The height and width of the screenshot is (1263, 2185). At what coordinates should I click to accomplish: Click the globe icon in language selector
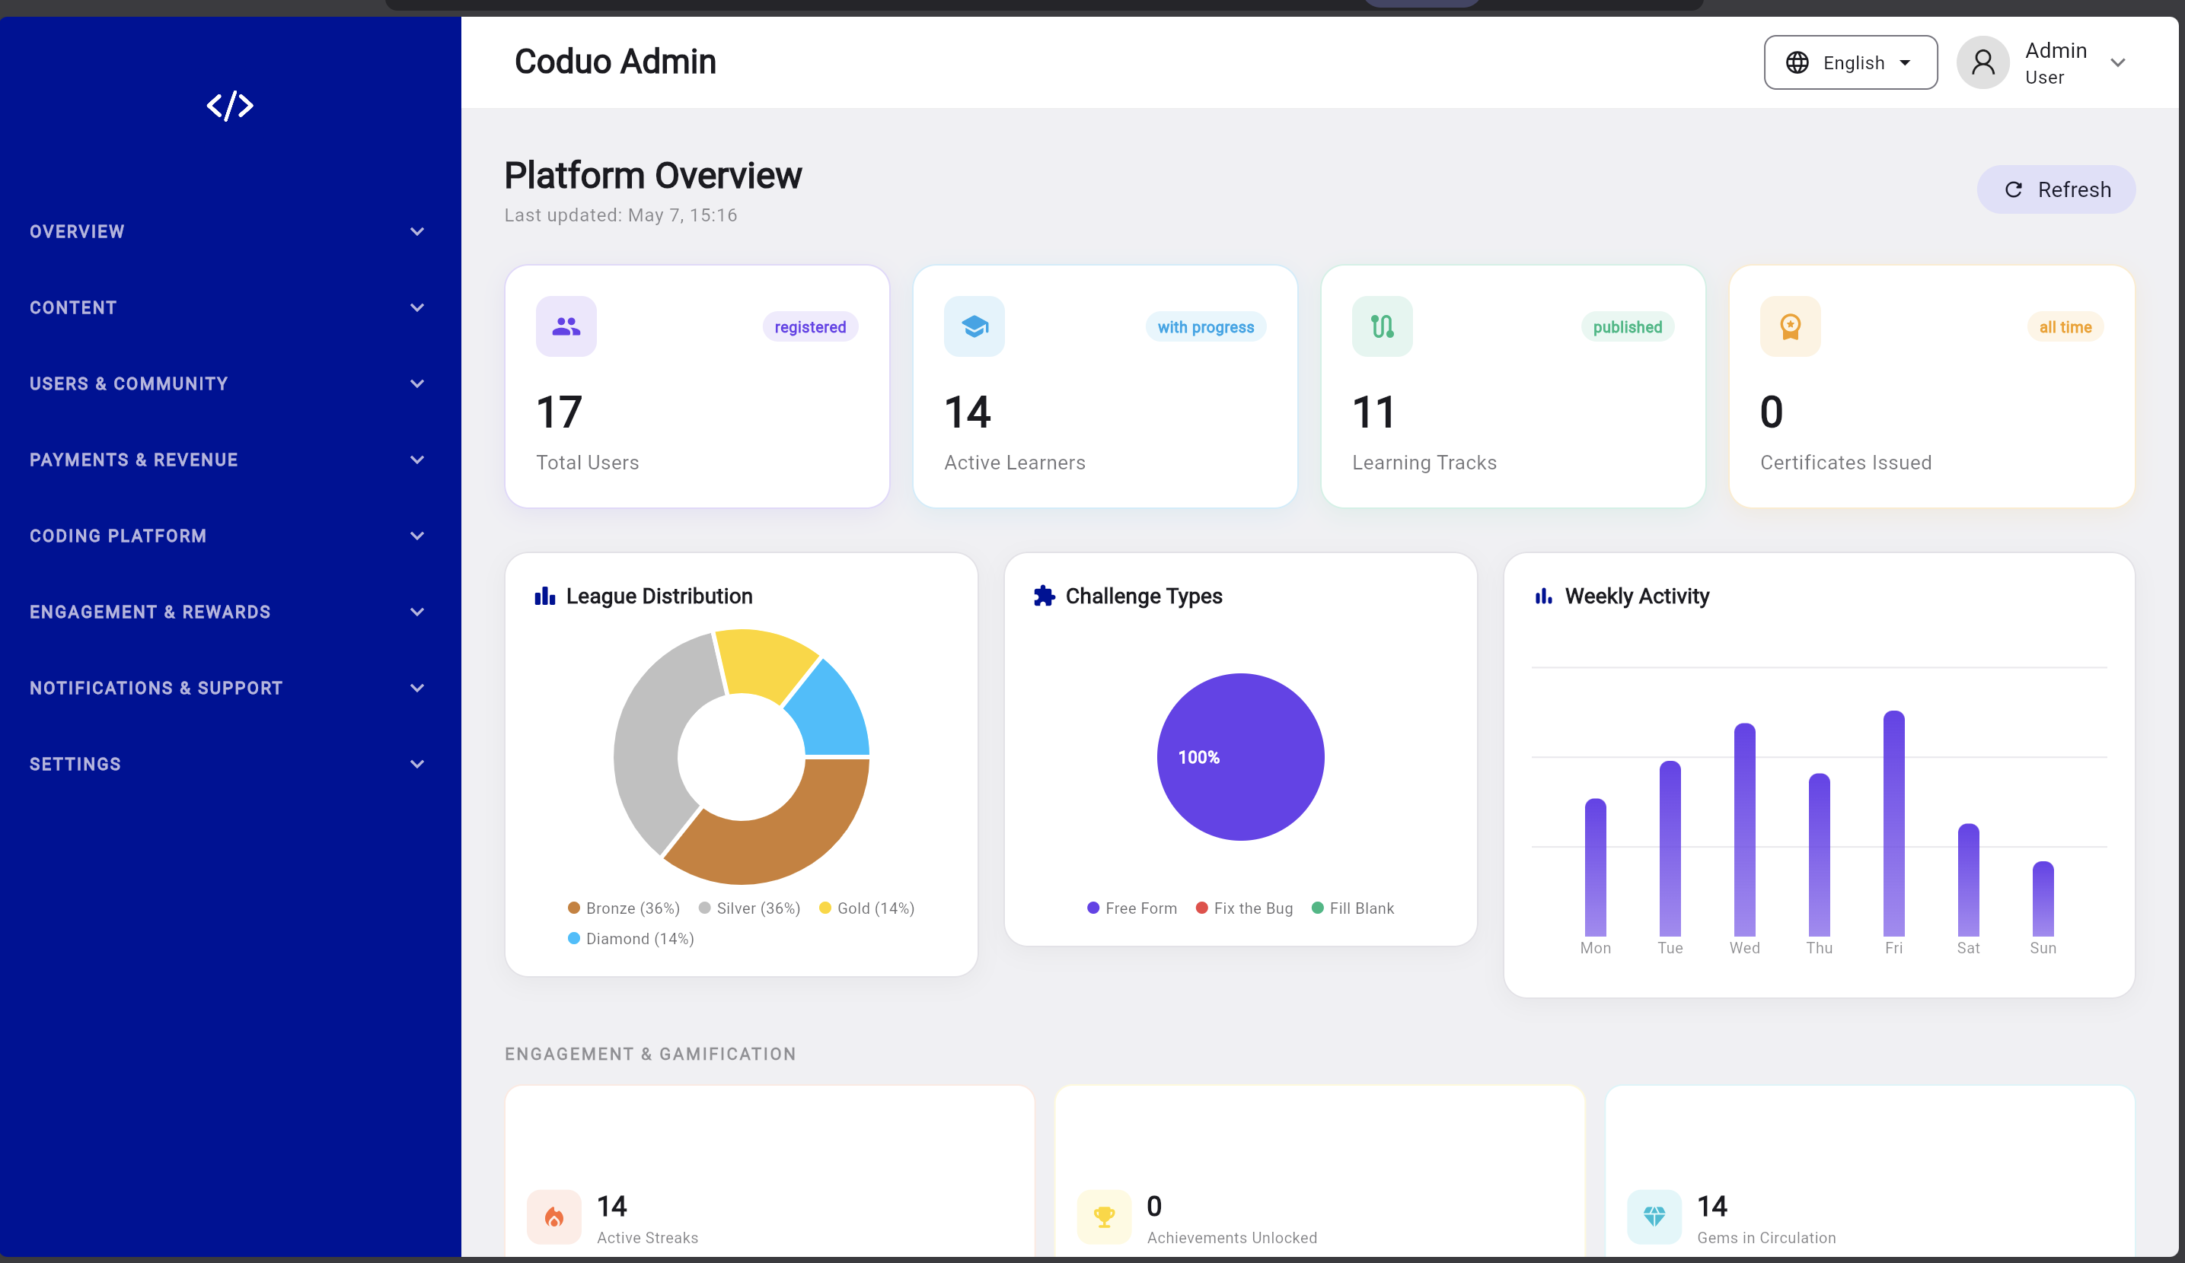pyautogui.click(x=1797, y=62)
